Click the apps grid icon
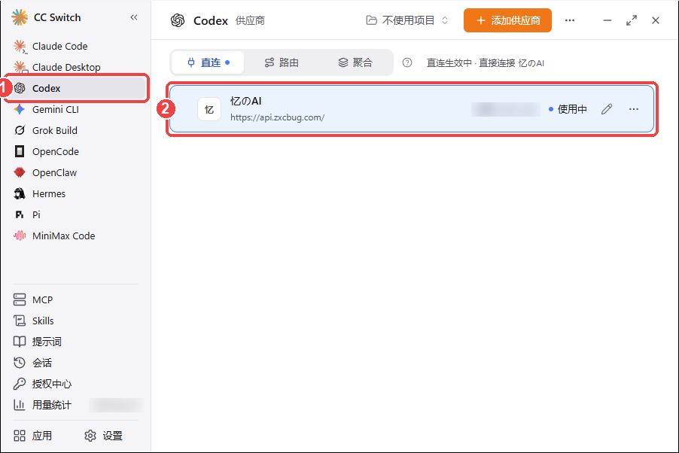 tap(20, 436)
